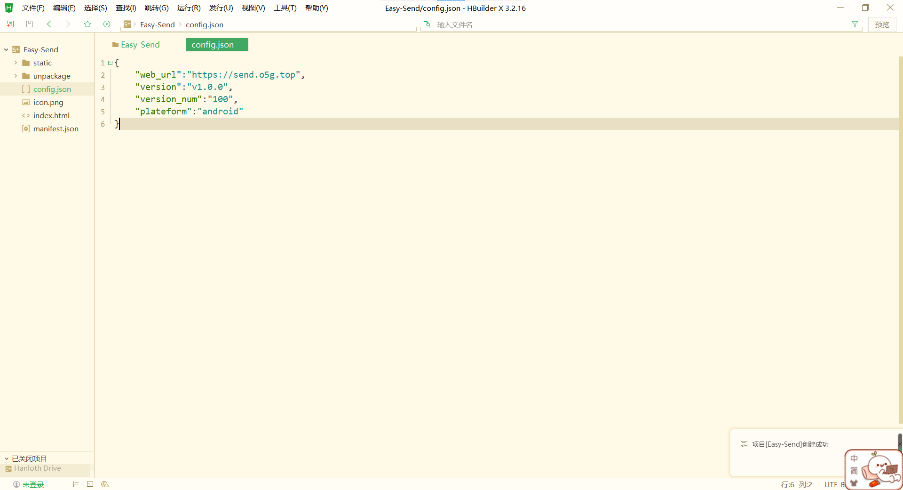This screenshot has width=903, height=490.
Task: Open the 运行(R) menu
Action: point(189,8)
